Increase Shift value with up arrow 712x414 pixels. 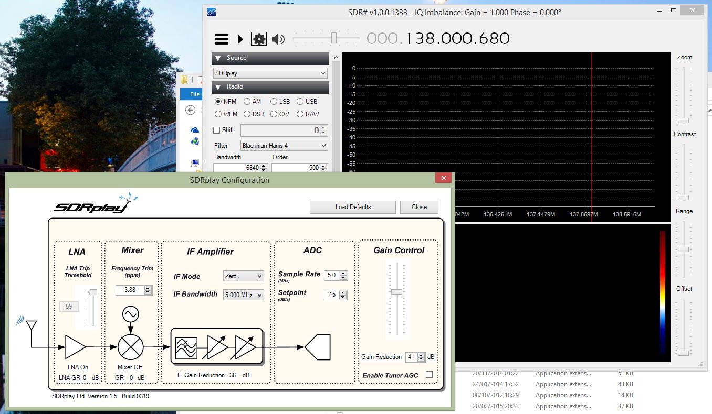pyautogui.click(x=323, y=128)
